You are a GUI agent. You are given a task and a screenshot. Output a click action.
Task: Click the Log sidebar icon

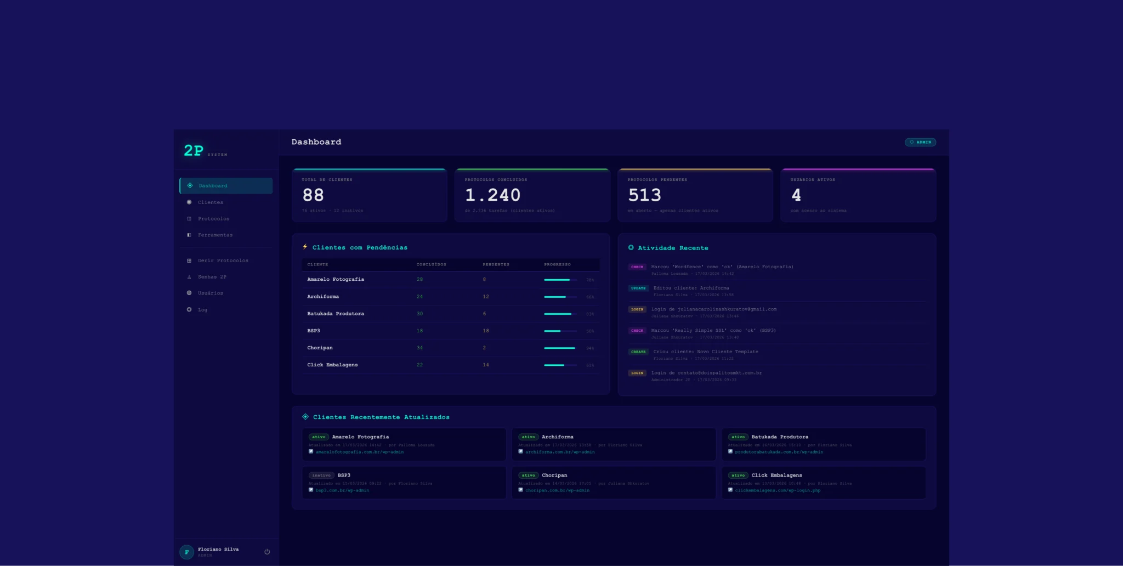(189, 309)
